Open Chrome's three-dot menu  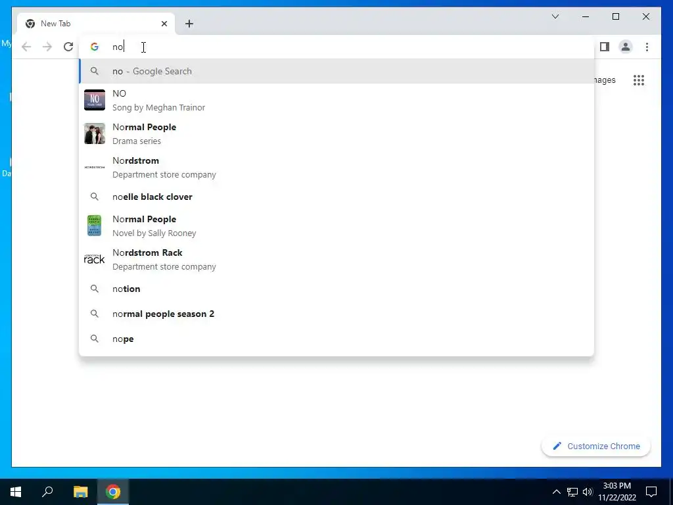647,47
